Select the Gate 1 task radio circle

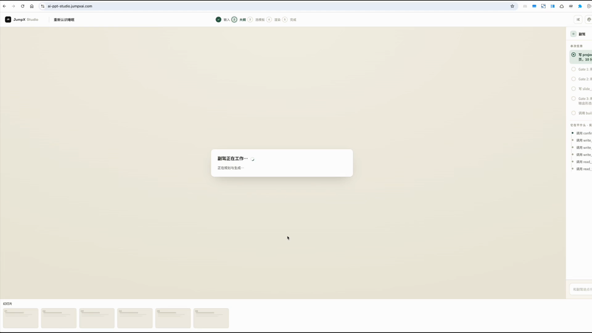[x=573, y=69]
